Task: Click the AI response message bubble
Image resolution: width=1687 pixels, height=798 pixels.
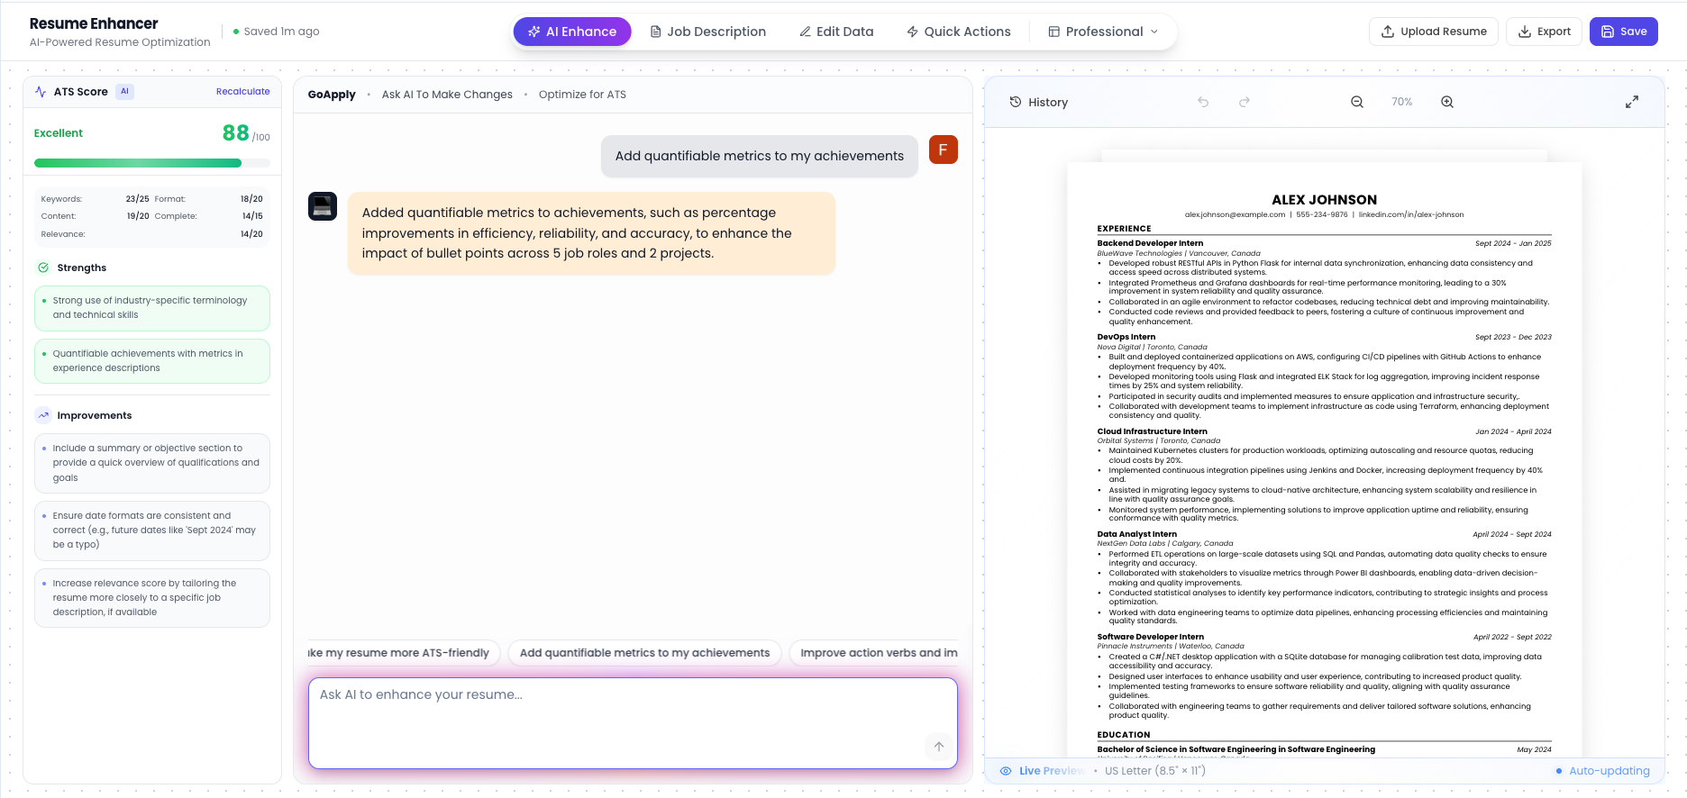Action: (592, 233)
